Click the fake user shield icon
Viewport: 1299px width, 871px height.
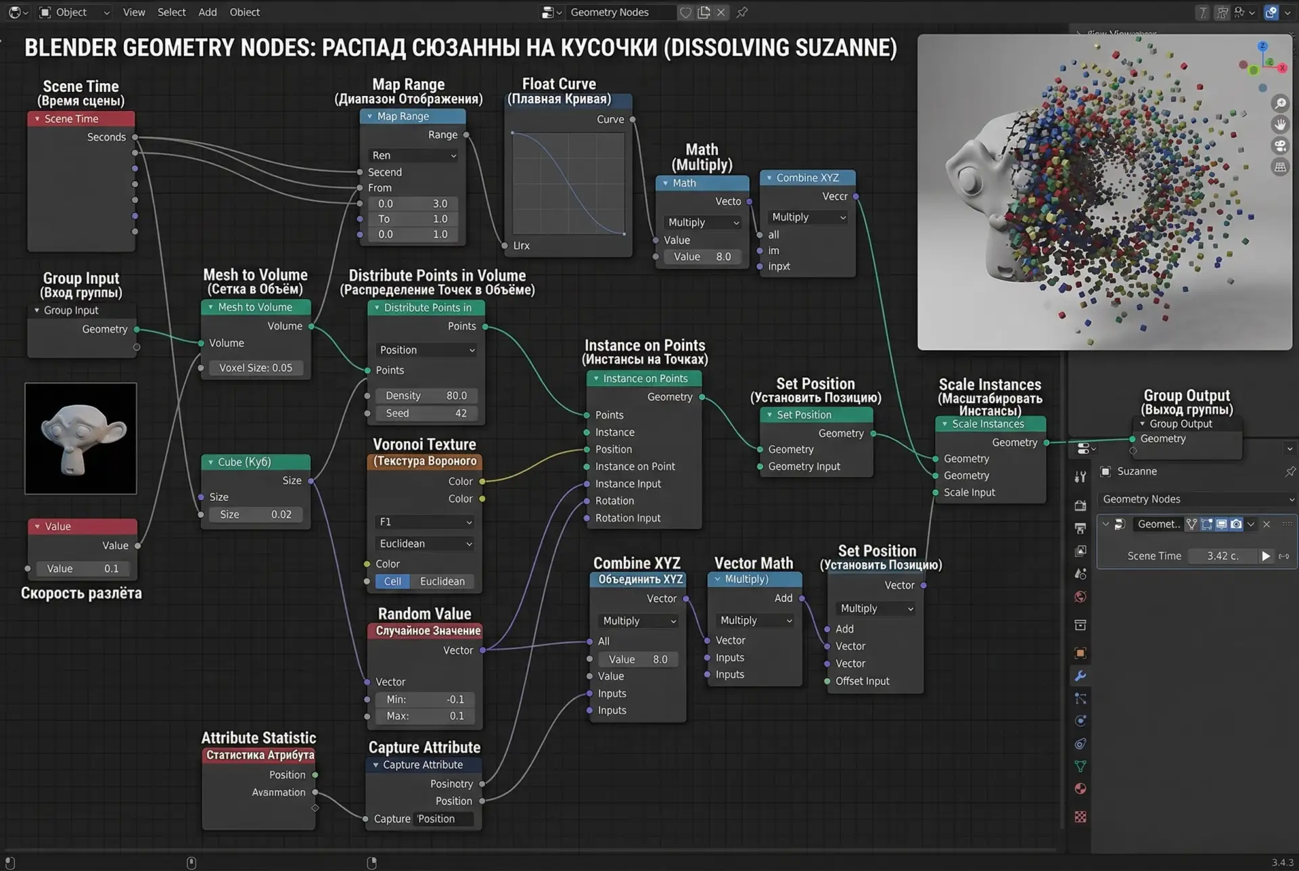685,12
